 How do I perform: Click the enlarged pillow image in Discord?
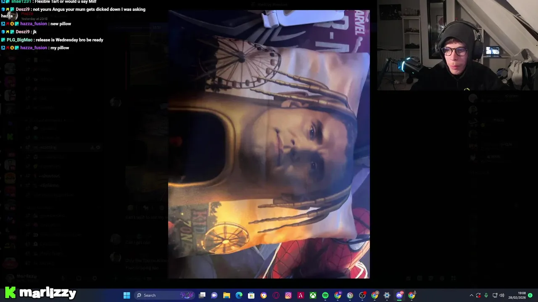pos(269,144)
